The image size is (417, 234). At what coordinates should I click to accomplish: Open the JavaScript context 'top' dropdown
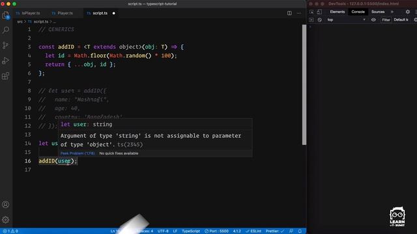coord(347,20)
